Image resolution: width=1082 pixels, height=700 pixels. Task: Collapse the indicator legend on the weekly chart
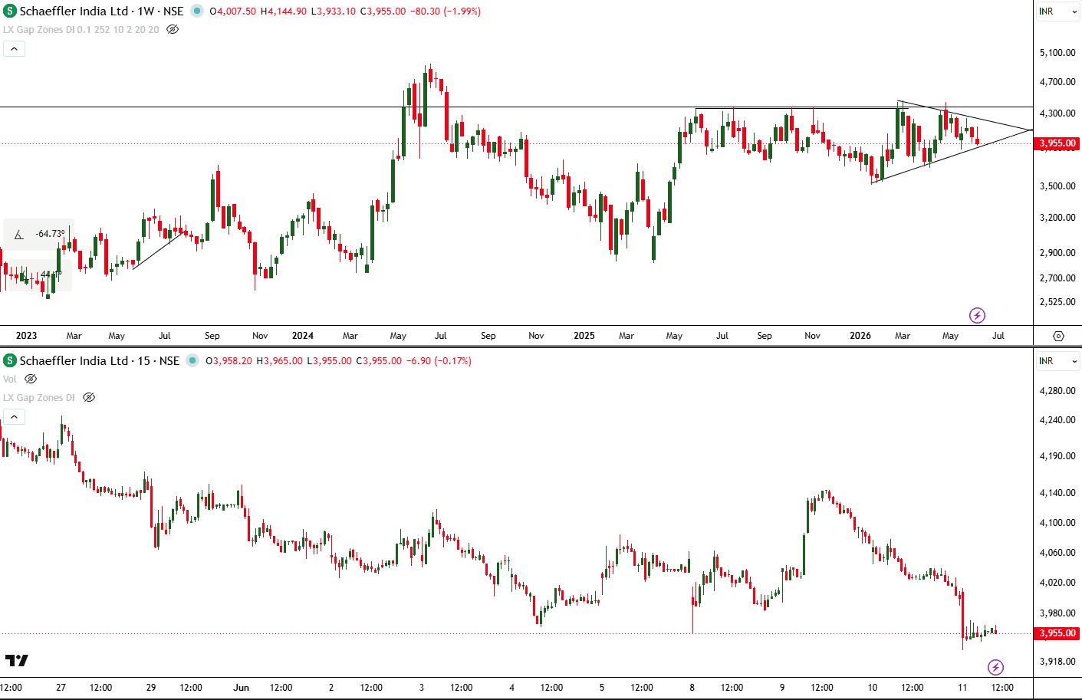click(x=14, y=48)
